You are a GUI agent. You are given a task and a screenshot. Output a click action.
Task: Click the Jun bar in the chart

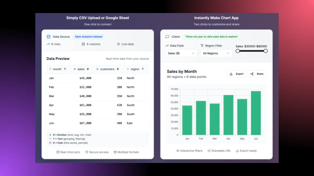(256, 113)
